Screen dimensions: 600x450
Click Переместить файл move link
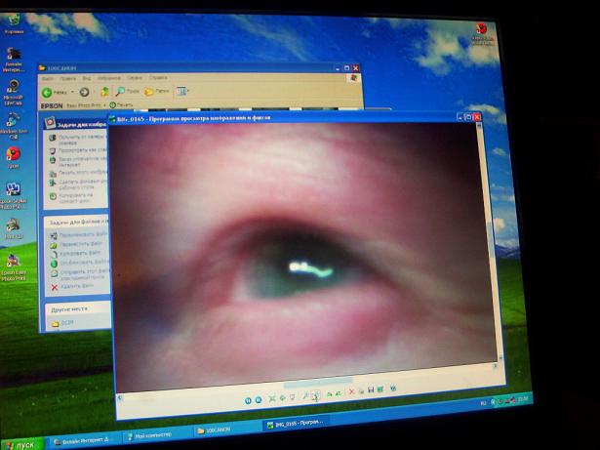76,244
